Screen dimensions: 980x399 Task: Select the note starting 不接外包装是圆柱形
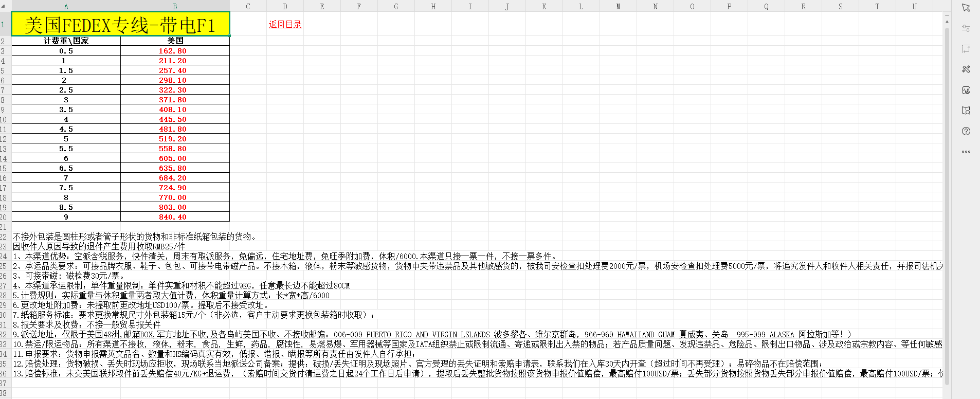[135, 237]
